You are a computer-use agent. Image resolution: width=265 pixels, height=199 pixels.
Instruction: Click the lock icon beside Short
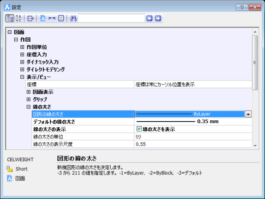[x=9, y=169]
